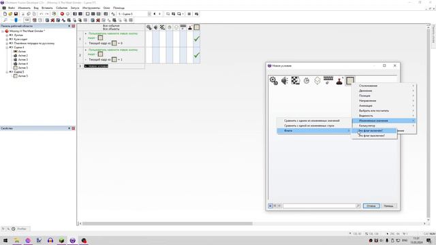
Task: Select 'Это флаг выключен?' condition
Action: [x=374, y=135]
